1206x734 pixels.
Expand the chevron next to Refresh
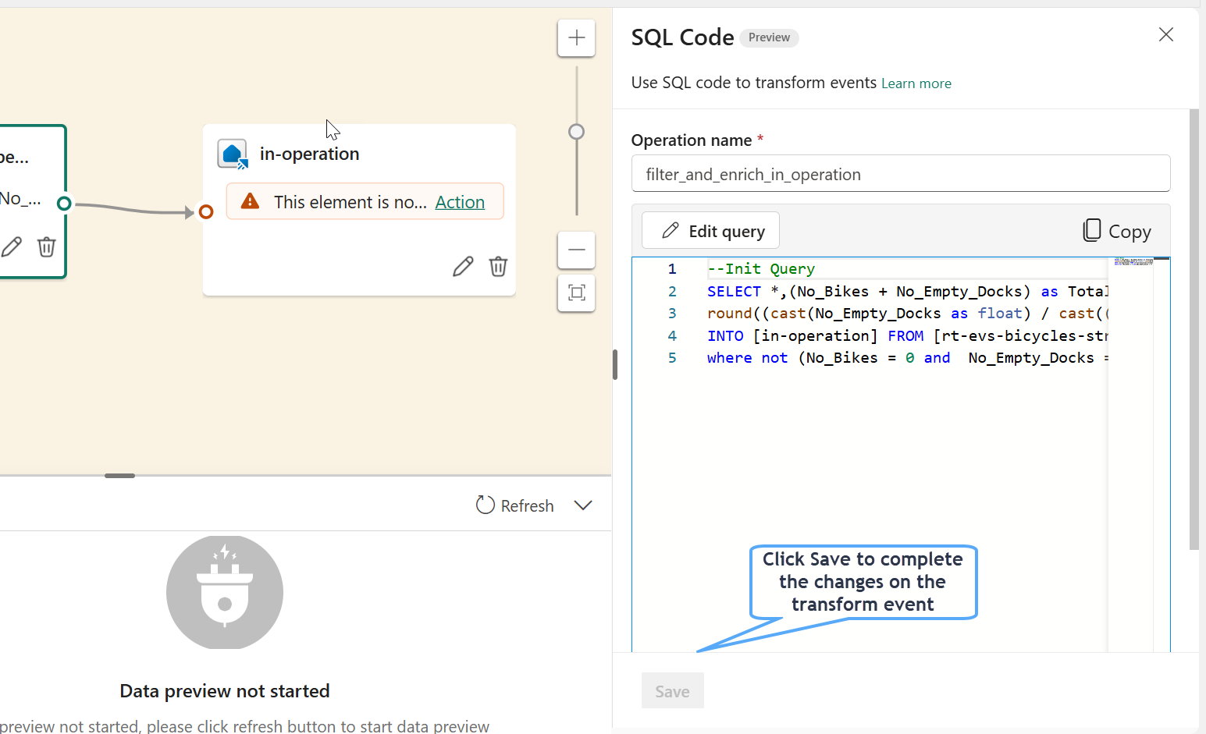pyautogui.click(x=582, y=505)
